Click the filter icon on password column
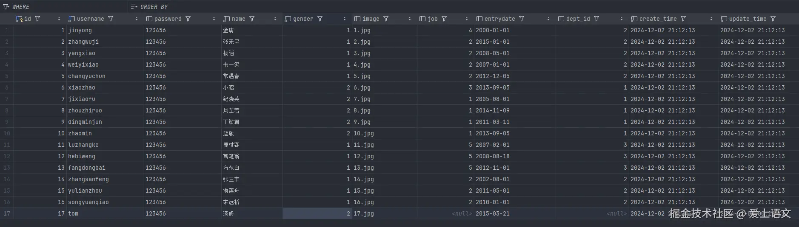799x227 pixels. coord(188,19)
